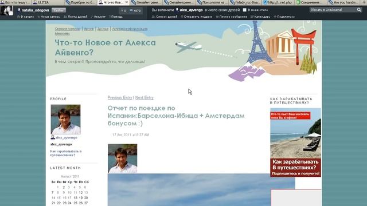367x206 pixels.
Task: Open the Календарь link in the navbar
Action: point(260,17)
